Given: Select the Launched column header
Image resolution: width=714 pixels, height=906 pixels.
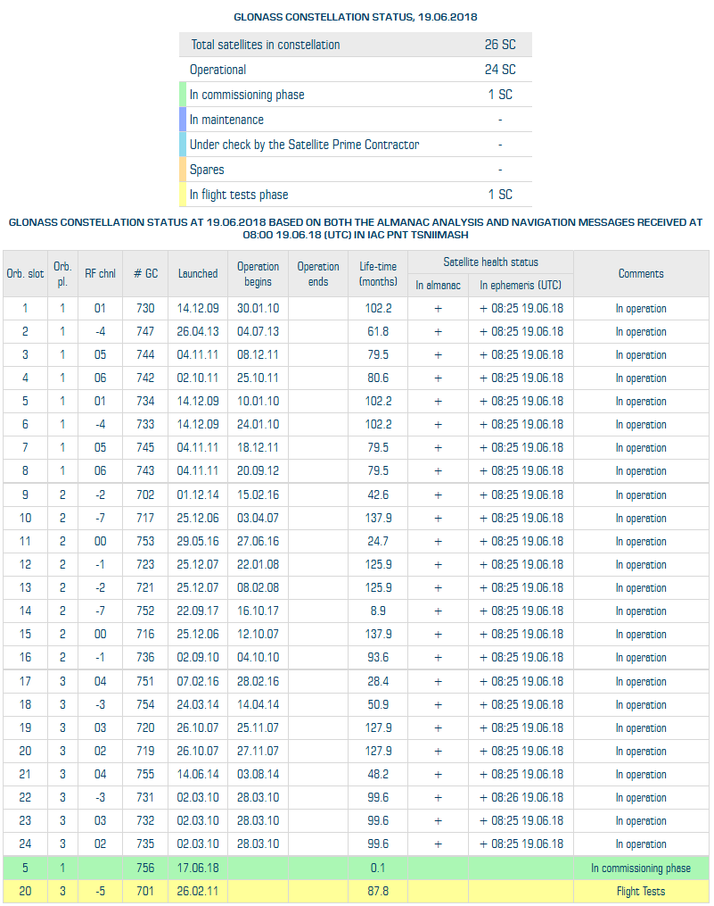Looking at the screenshot, I should pos(197,274).
